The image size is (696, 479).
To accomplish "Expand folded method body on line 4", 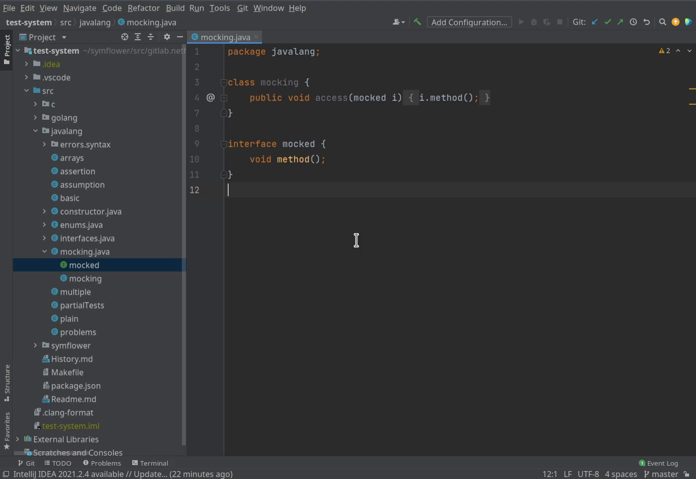I will [224, 98].
